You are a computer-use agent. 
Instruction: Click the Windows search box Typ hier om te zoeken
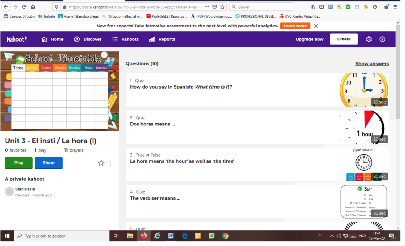click(x=62, y=236)
